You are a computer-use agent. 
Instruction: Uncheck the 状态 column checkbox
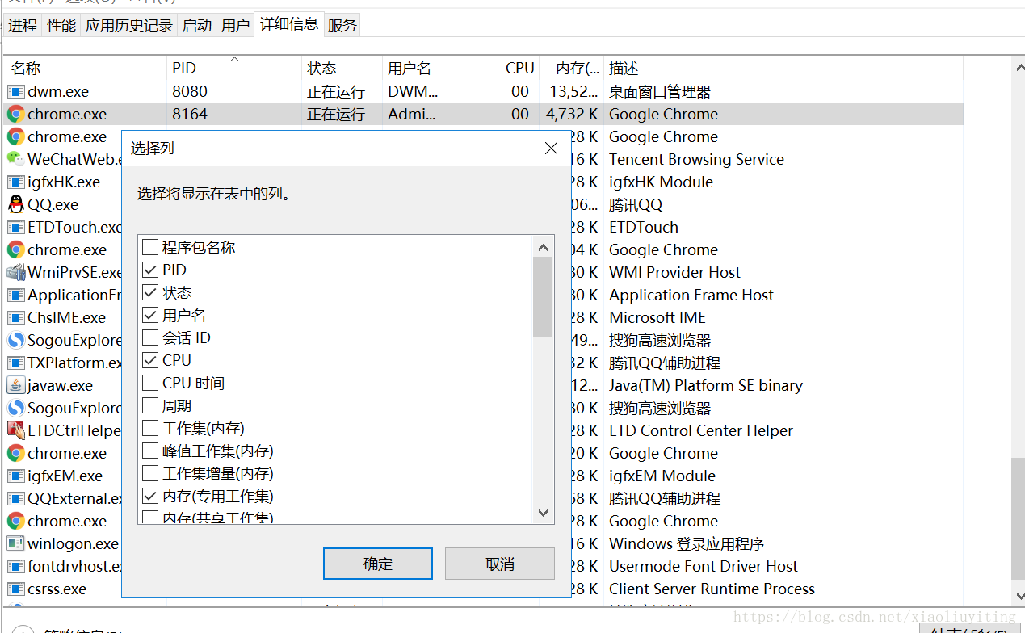(150, 292)
